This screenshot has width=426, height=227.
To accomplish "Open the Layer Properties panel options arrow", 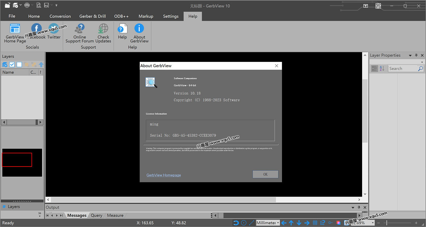I will [410, 55].
